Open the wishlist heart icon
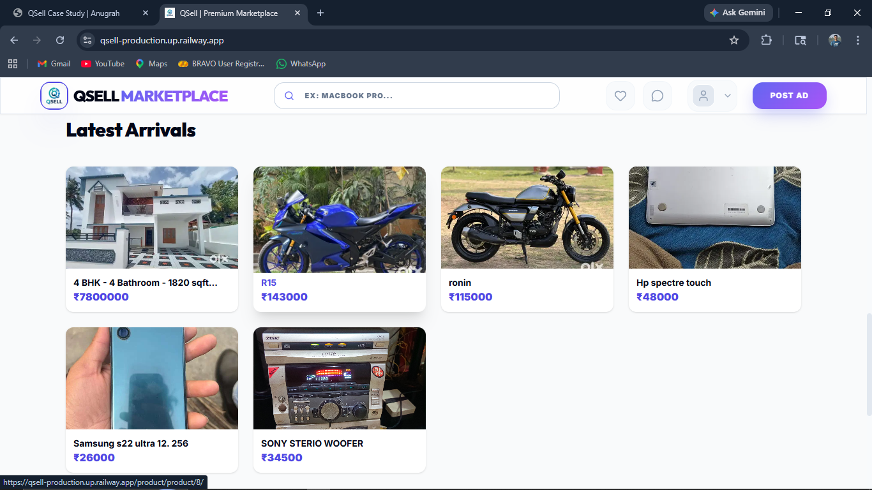 coord(620,96)
